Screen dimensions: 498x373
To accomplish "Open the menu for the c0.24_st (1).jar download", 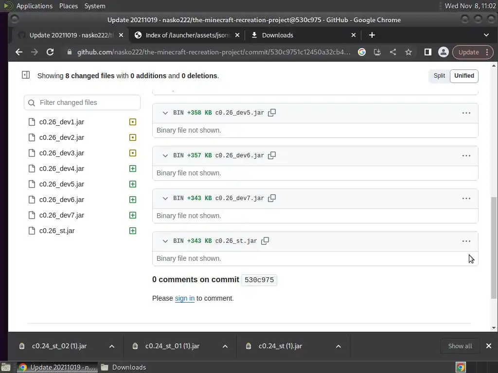I will [338, 346].
